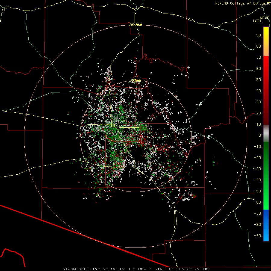The width and height of the screenshot is (271, 271).
Task: Pick the blue segment of the color bar
Action: point(266,225)
